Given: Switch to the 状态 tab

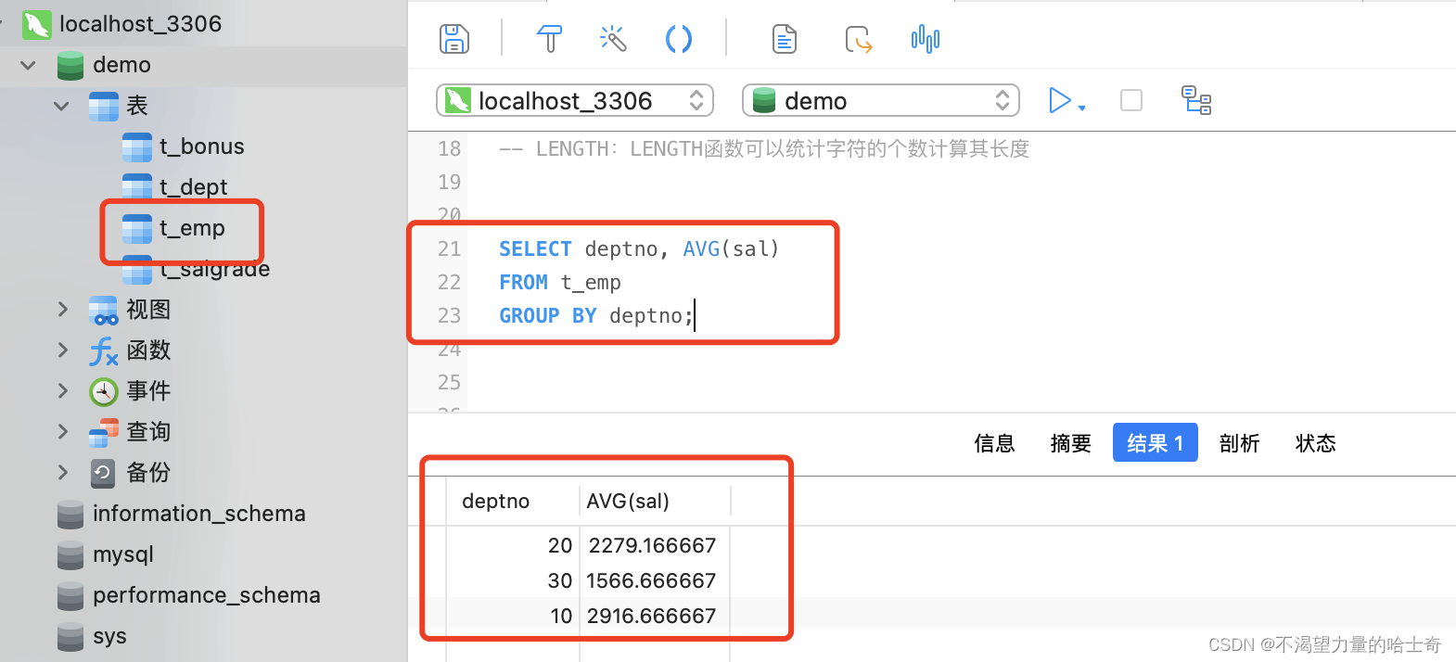Looking at the screenshot, I should pyautogui.click(x=1316, y=443).
